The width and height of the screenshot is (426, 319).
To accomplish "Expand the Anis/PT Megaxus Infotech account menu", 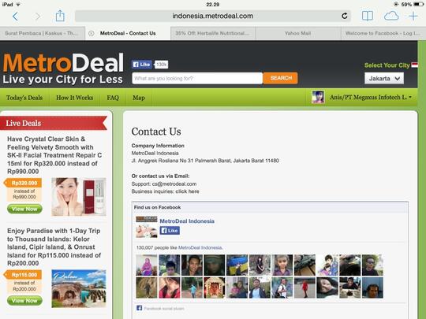I will (x=371, y=97).
